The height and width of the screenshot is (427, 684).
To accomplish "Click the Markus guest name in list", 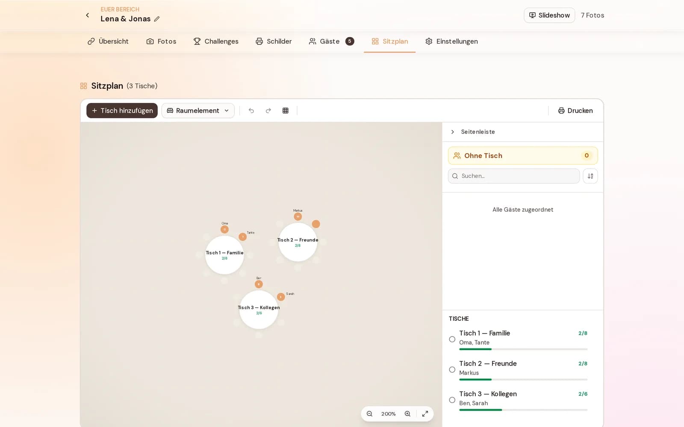I will coord(469,373).
